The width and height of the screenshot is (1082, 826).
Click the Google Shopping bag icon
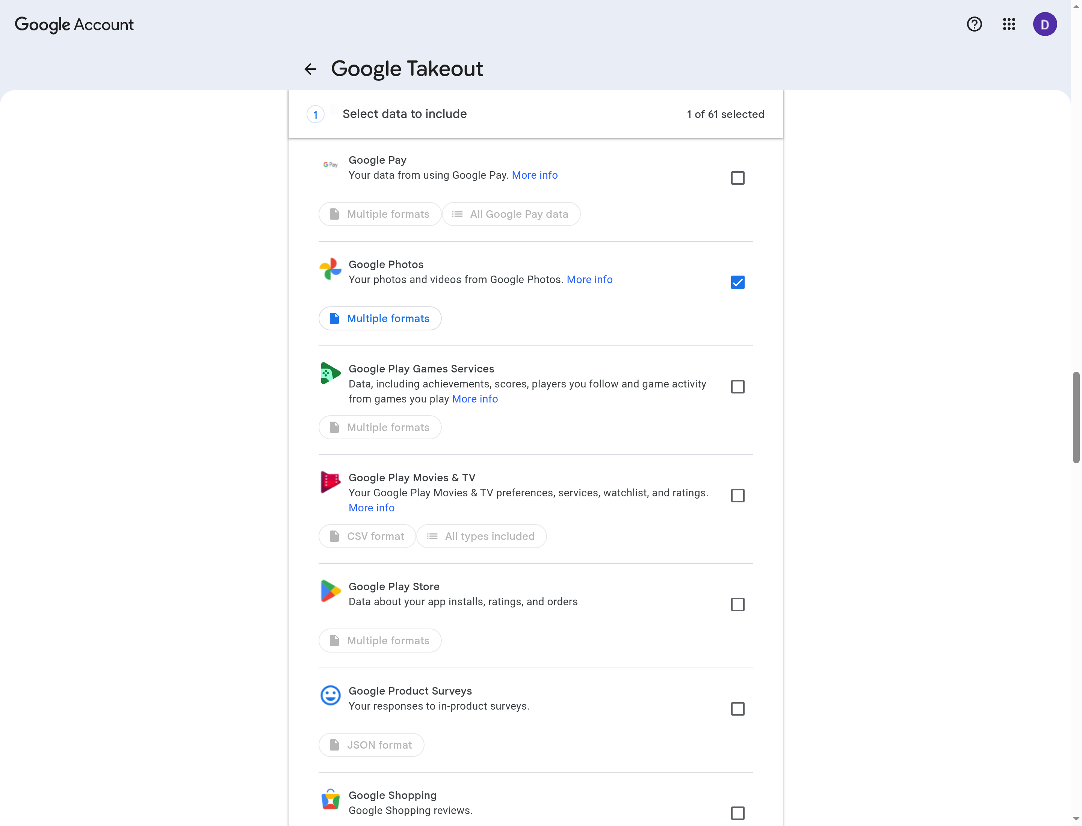click(x=330, y=799)
